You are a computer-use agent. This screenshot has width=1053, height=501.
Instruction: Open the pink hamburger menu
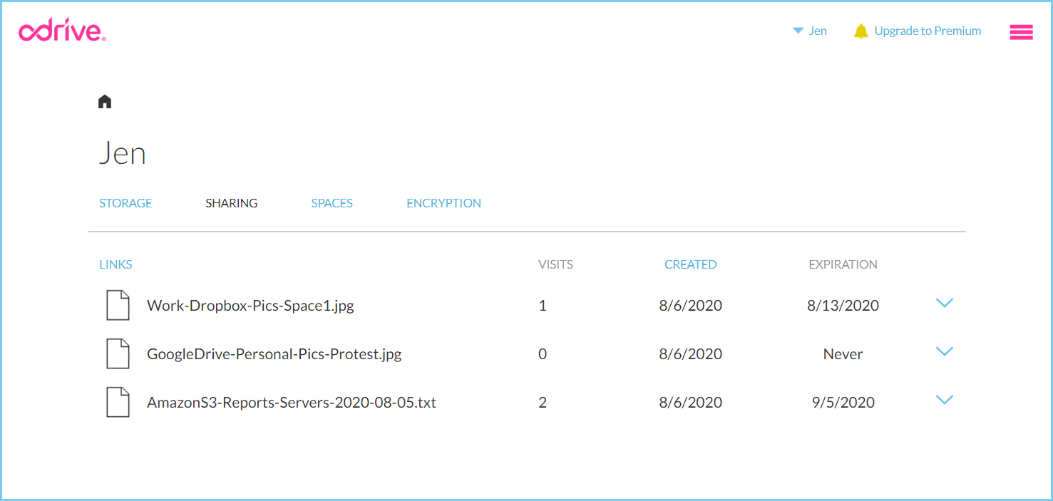click(x=1021, y=32)
